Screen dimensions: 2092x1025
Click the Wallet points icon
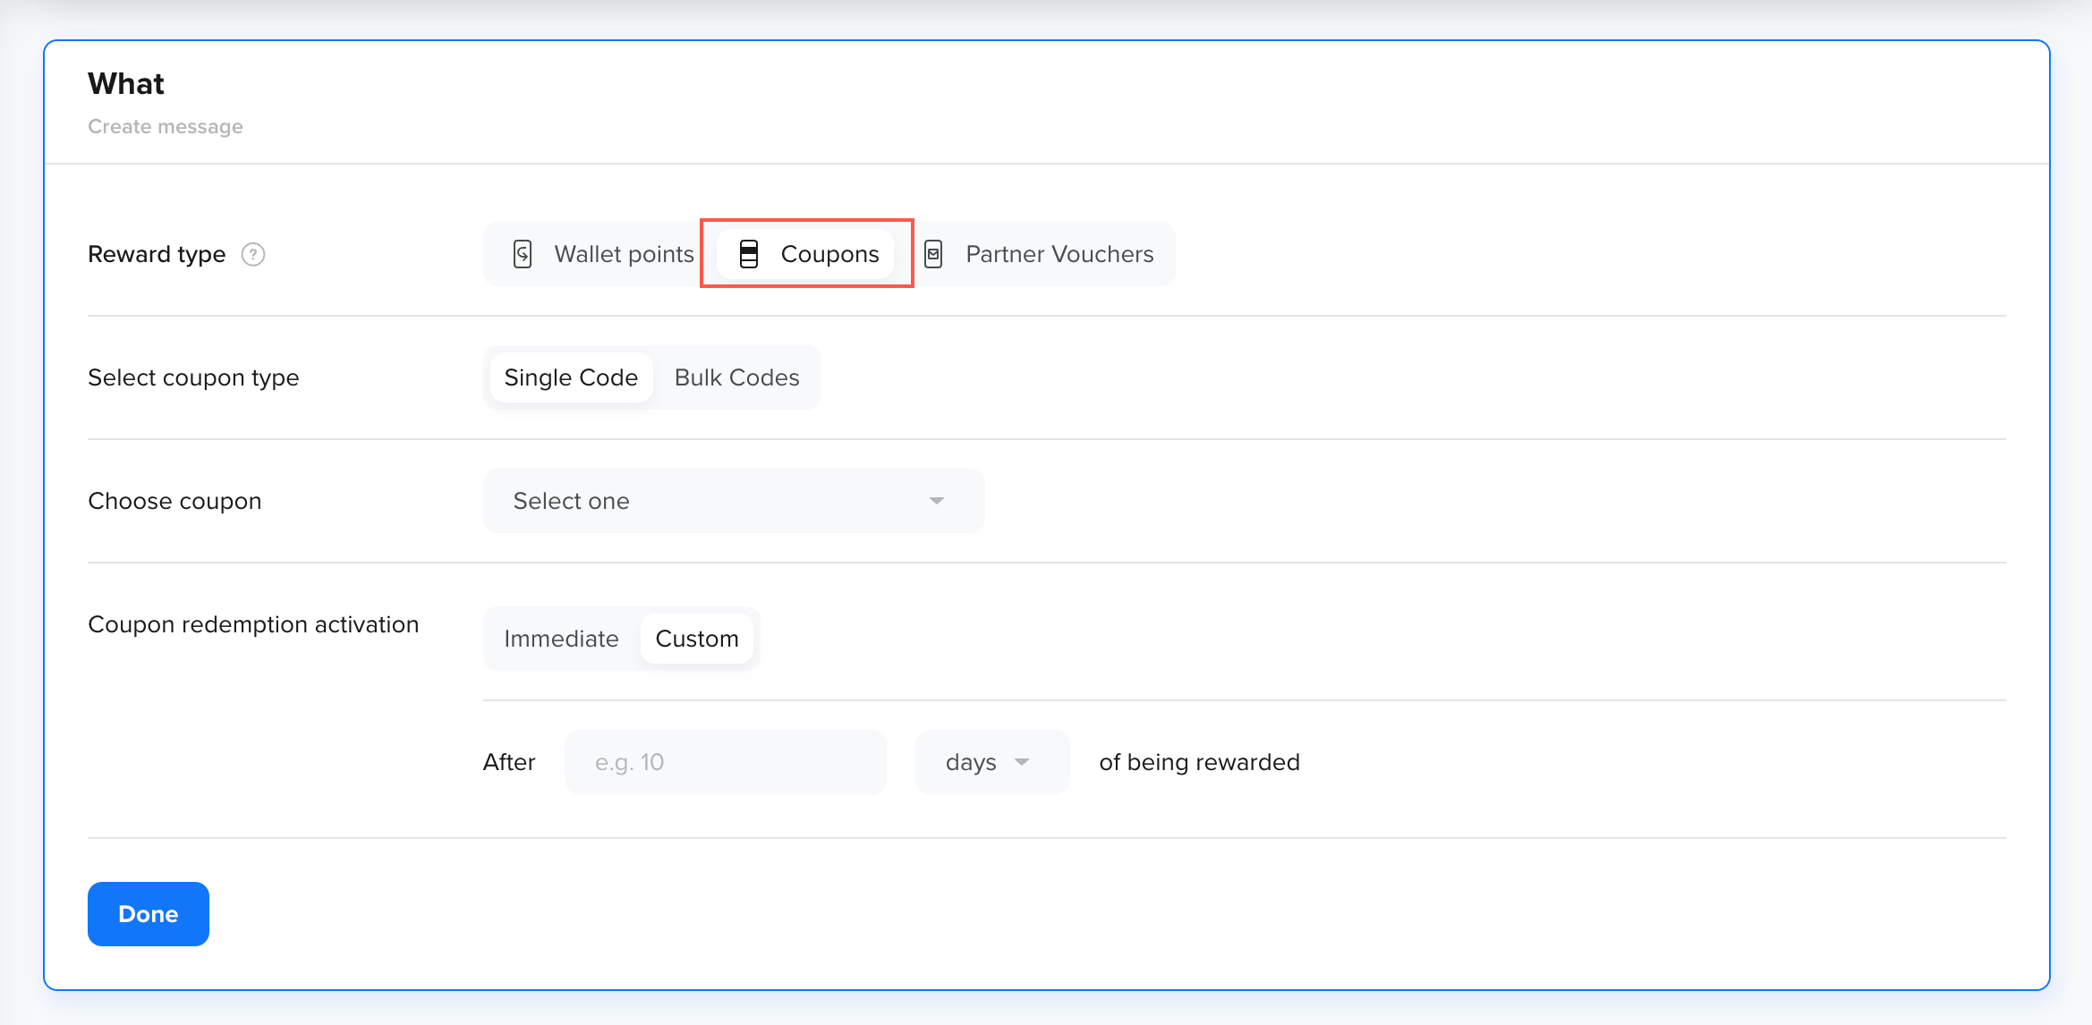(523, 254)
